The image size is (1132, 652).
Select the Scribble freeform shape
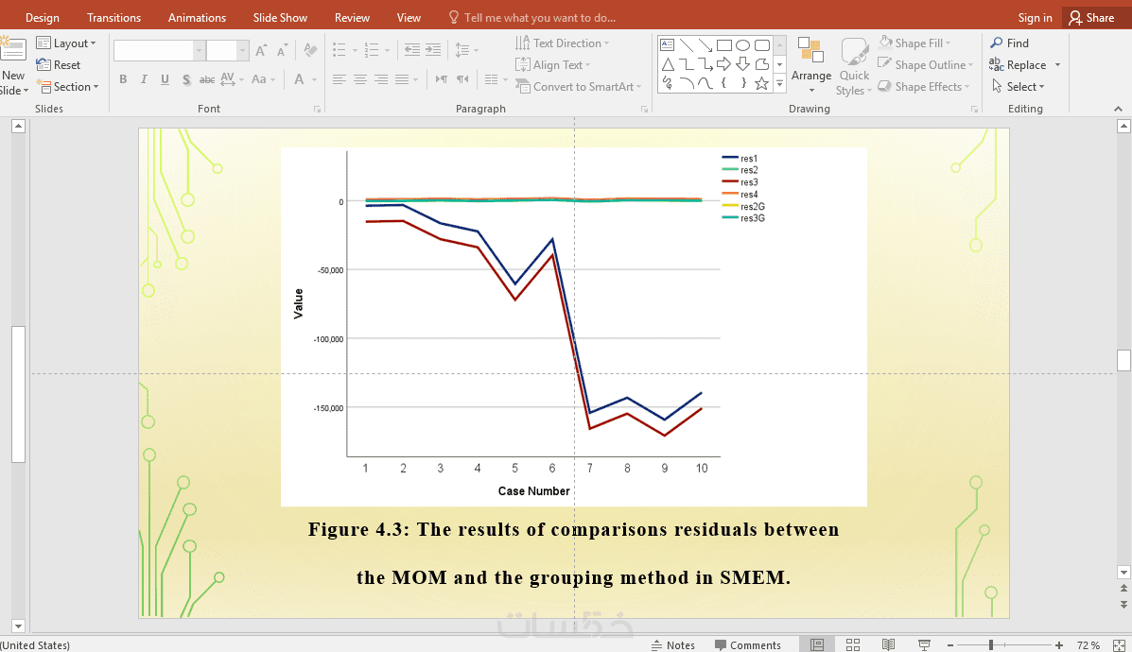668,84
